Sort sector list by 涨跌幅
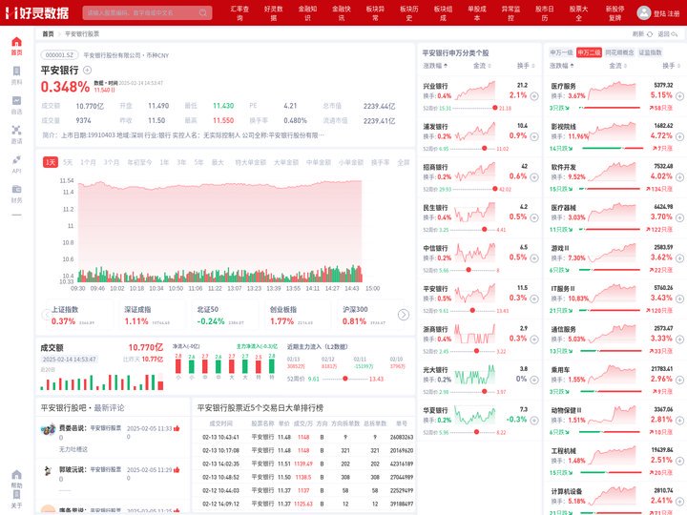The width and height of the screenshot is (687, 515). 562,66
